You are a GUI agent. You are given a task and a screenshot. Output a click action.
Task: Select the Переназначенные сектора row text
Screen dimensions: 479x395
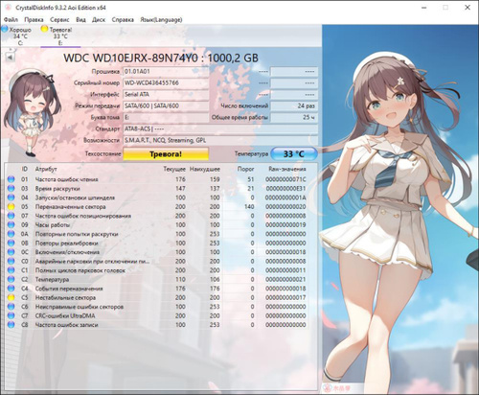70,207
